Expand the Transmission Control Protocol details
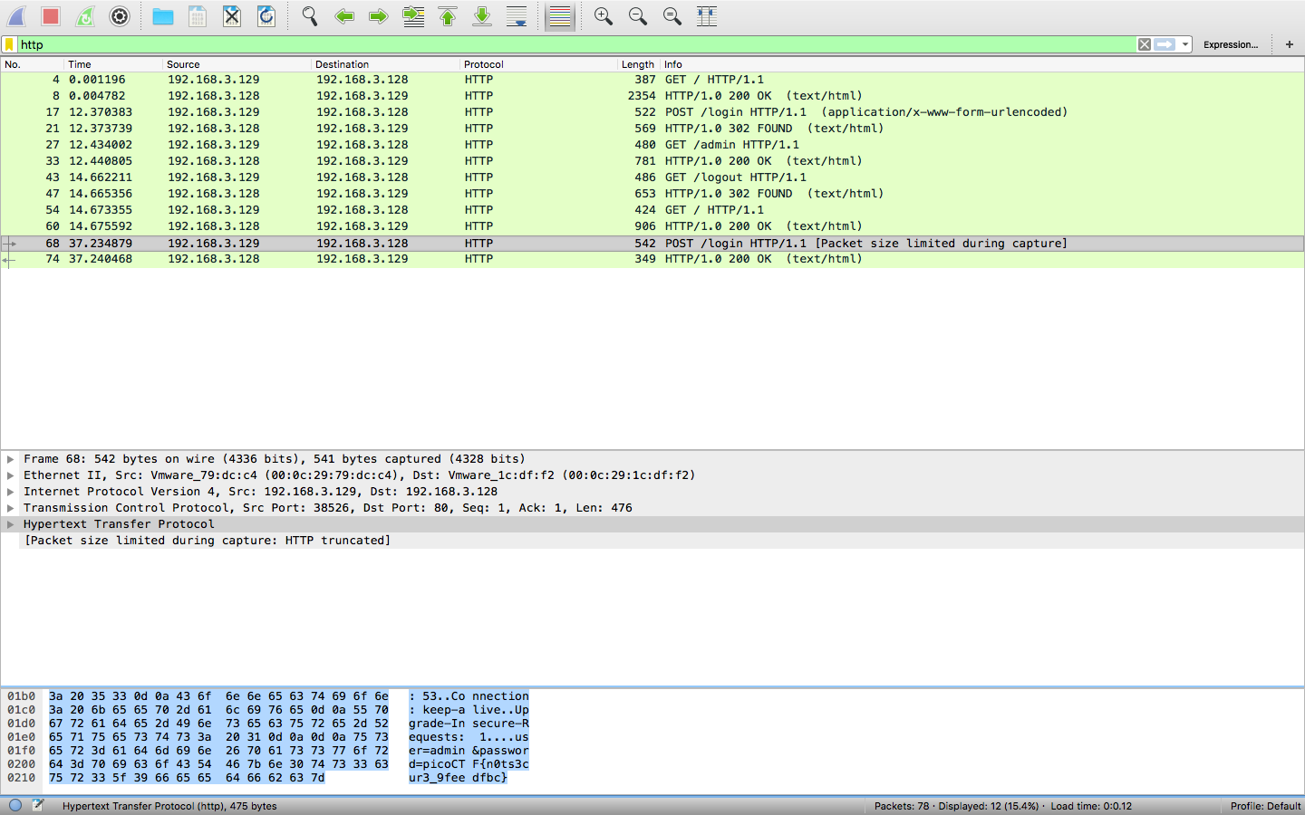 (x=9, y=507)
